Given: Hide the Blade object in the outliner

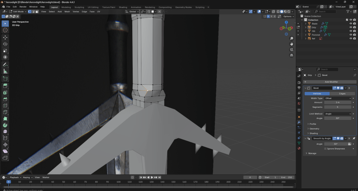Looking at the screenshot, I should tap(350, 23).
